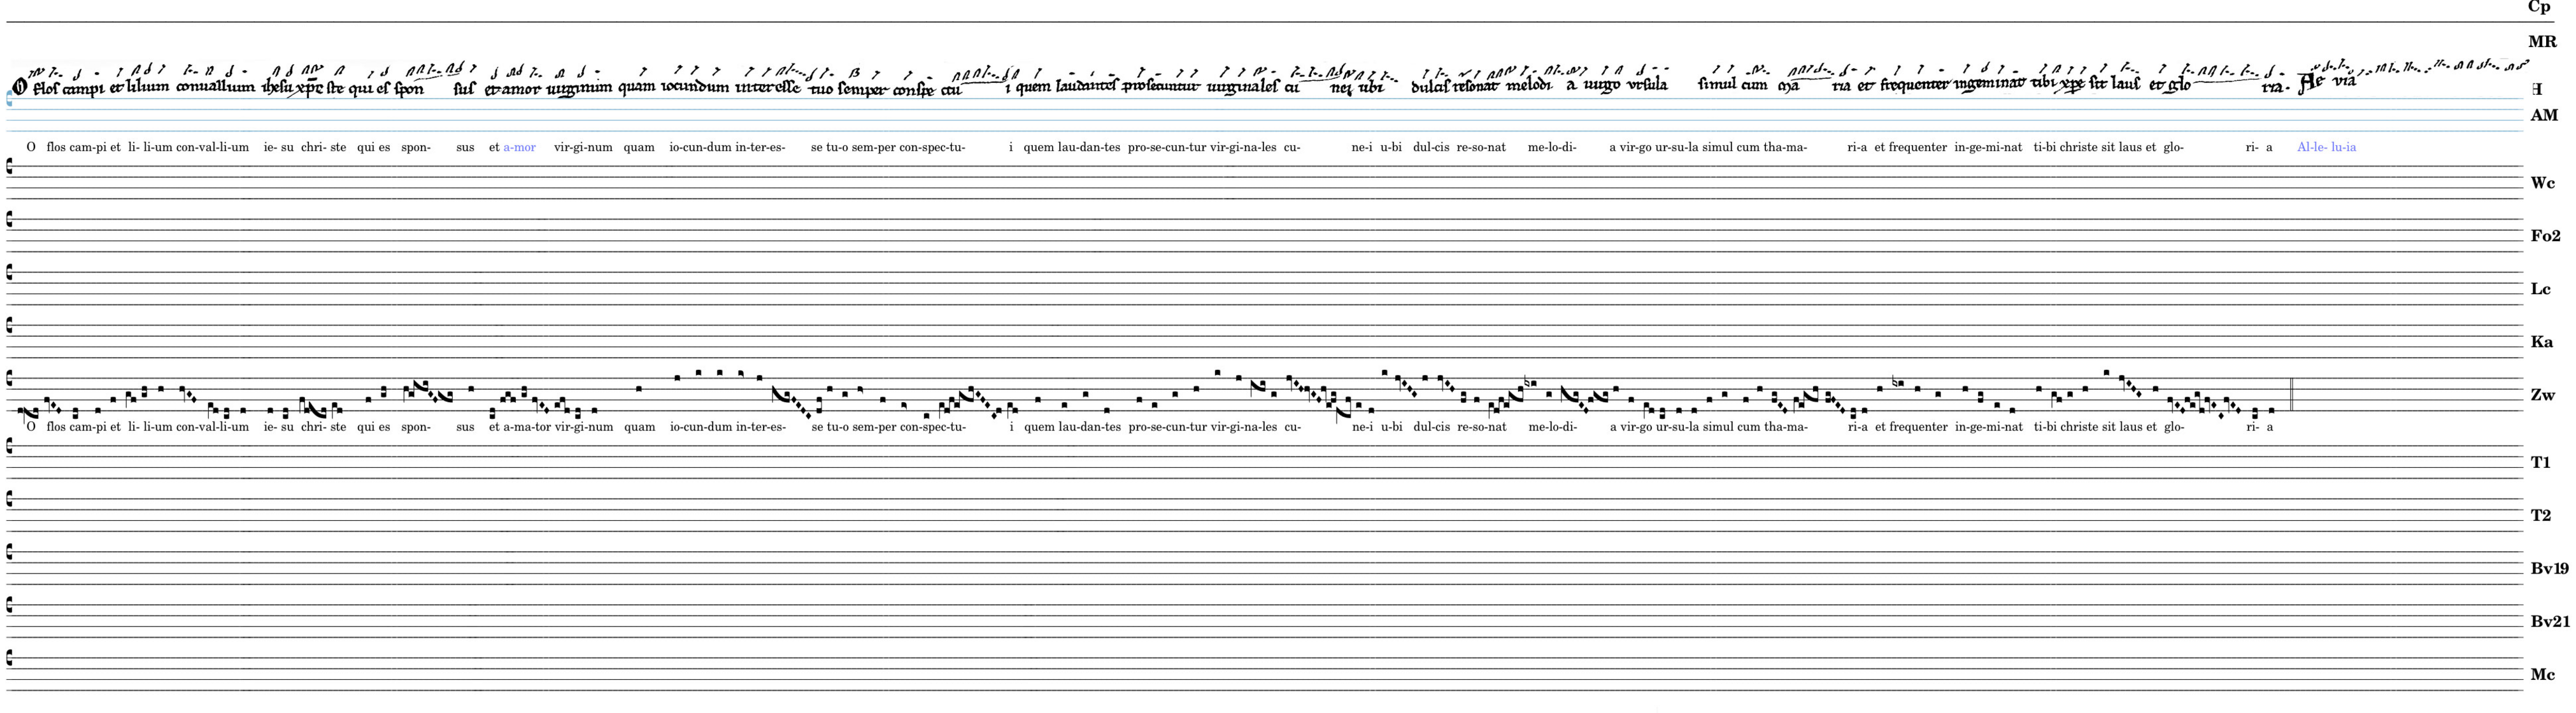Click the blue C clef on AM staff
The height and width of the screenshot is (713, 2576).
[x=10, y=98]
